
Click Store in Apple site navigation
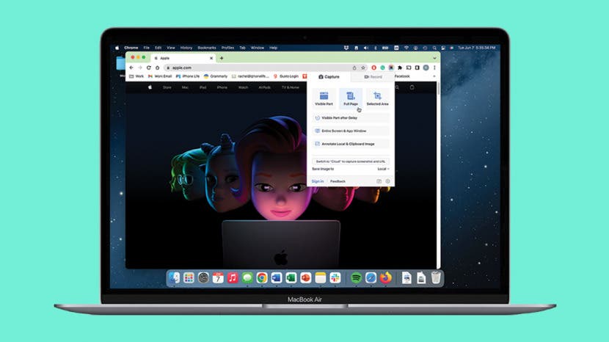pos(167,87)
